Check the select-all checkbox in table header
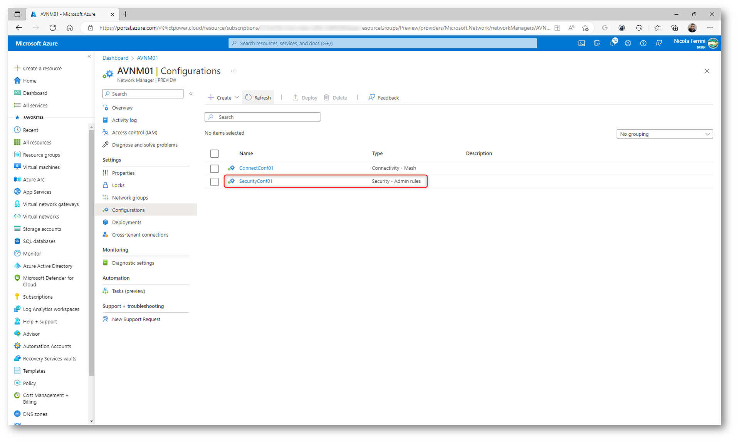737x441 pixels. pos(214,154)
